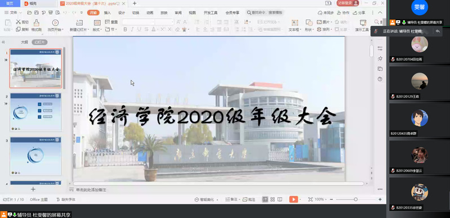The height and width of the screenshot is (218, 450).
Task: Click the Save icon in quick toolbar
Action: pyautogui.click(x=37, y=12)
